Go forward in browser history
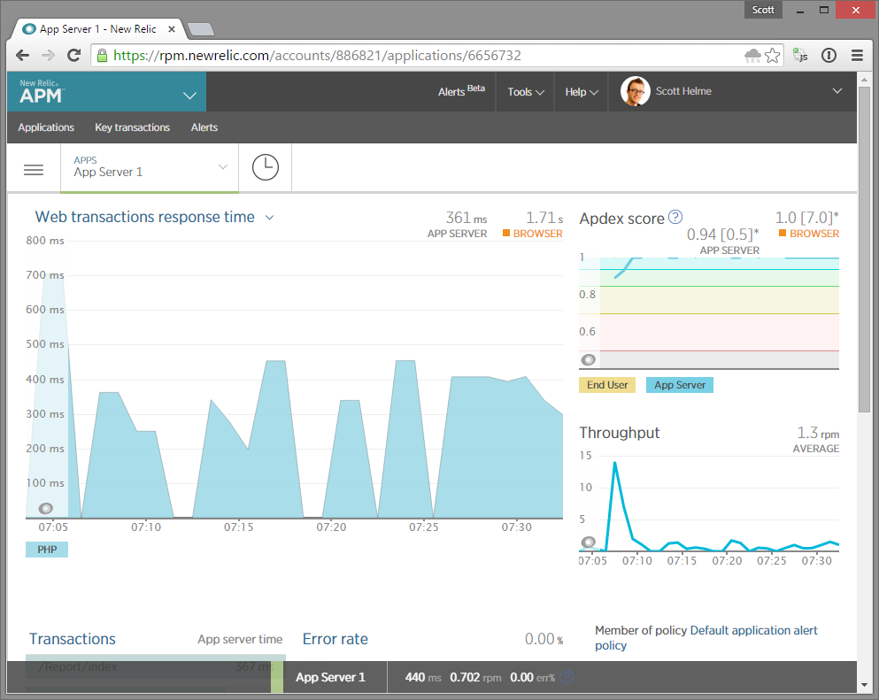 (x=48, y=55)
